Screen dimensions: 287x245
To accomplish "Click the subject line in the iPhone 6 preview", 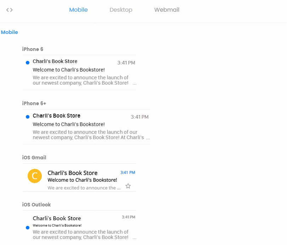I will [69, 70].
